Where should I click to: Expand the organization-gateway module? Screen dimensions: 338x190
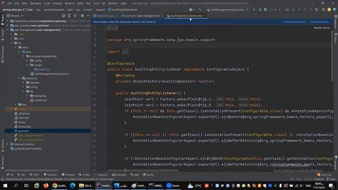[x=7, y=21]
